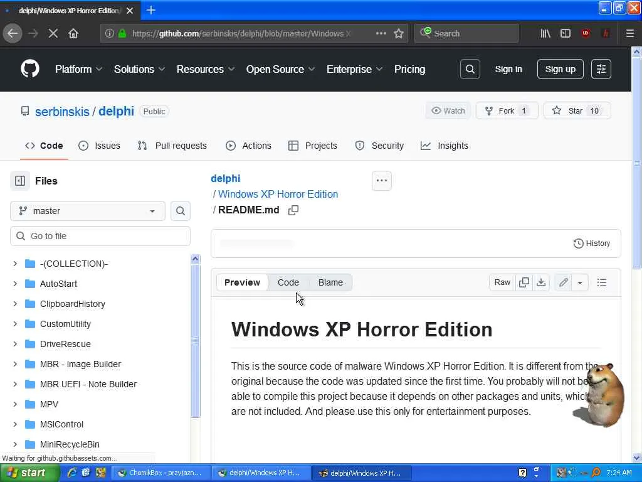This screenshot has width=642, height=482.
Task: Switch to the Pull requests tab
Action: (x=172, y=146)
